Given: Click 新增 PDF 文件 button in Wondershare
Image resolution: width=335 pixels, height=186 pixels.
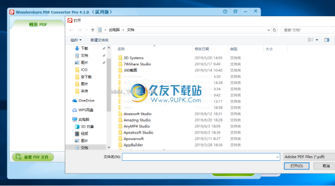Looking at the screenshot, I should click(x=33, y=157).
